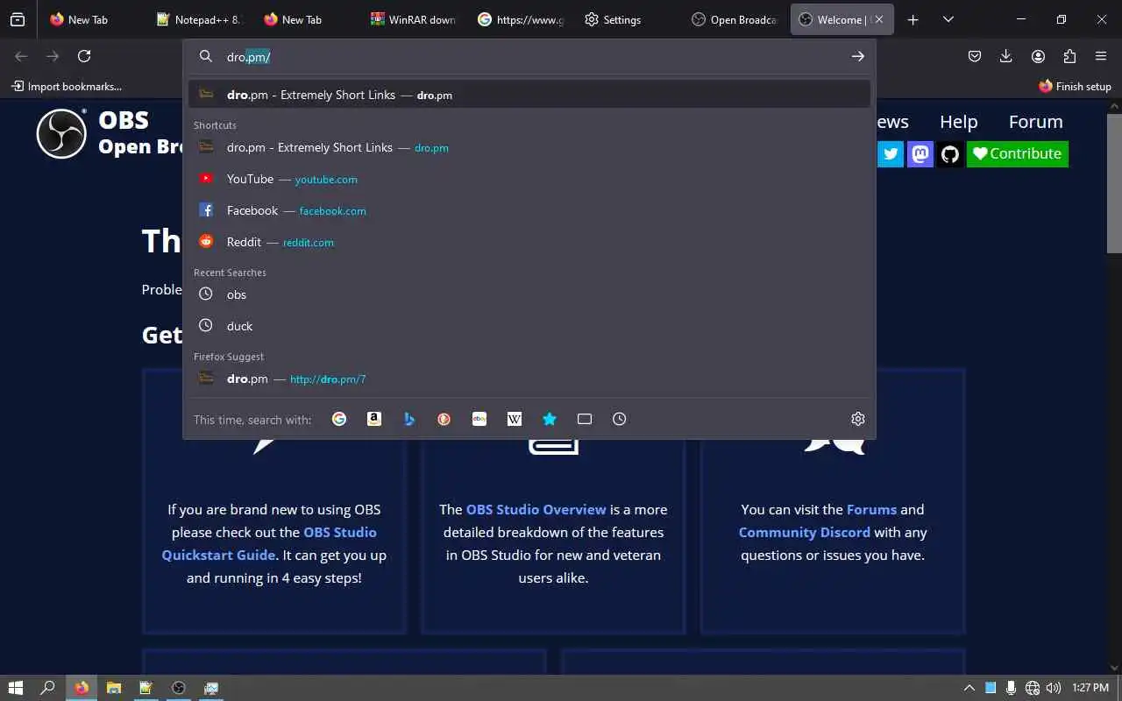
Task: Select top dro.pm Extremely Short Links suggestion
Action: tap(529, 95)
